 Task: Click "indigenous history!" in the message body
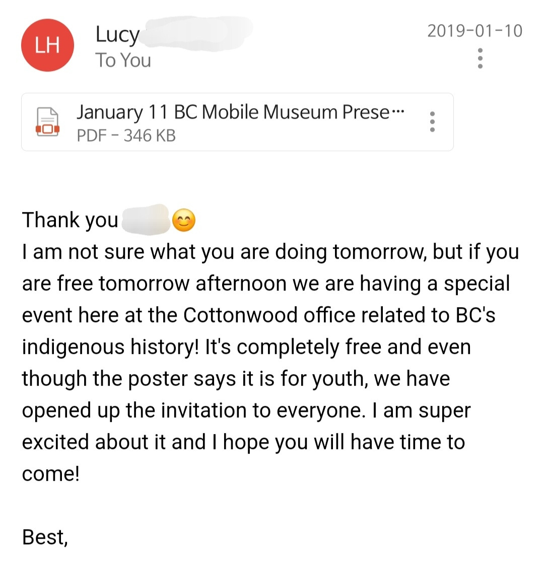click(x=110, y=347)
